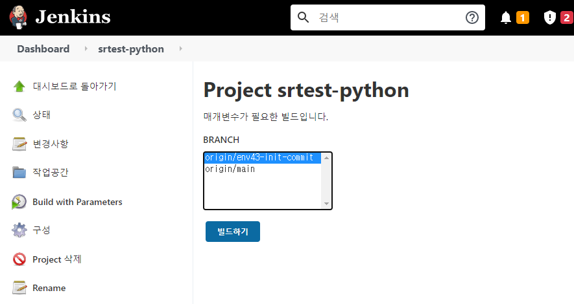574x304 pixels.
Task: Click the Jenkins butler logo
Action: (x=18, y=17)
